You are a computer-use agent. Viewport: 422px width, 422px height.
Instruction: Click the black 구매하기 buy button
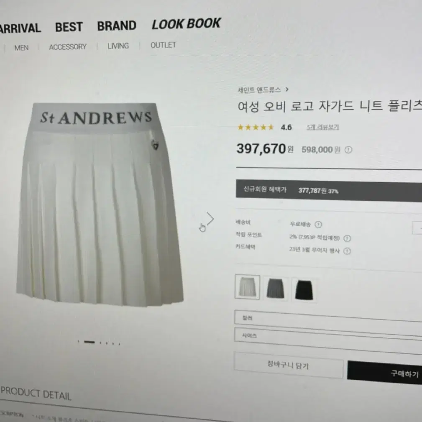tap(385, 372)
